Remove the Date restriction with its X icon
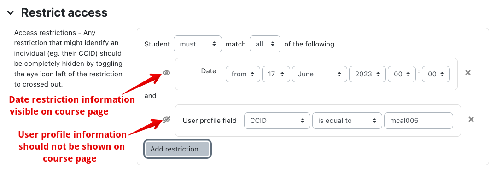This screenshot has height=174, width=496. pyautogui.click(x=468, y=73)
